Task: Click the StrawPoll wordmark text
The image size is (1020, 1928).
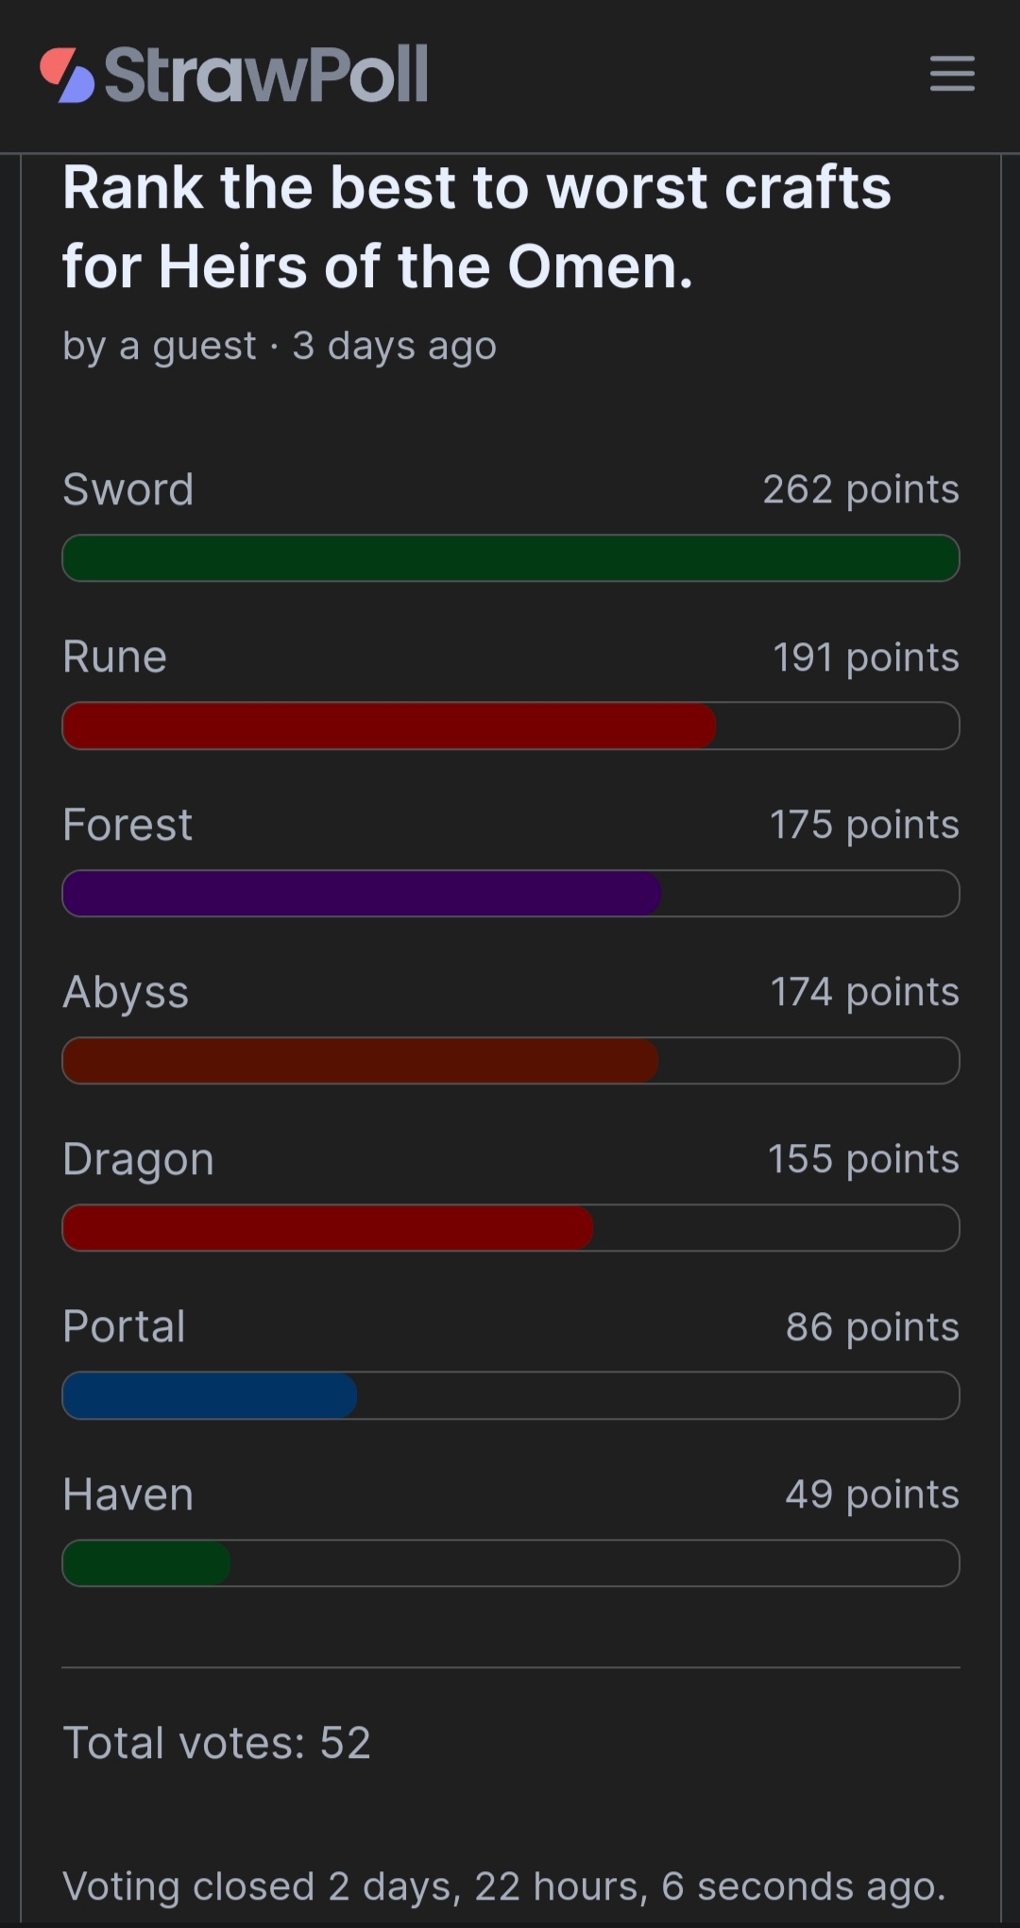Action: 266,75
